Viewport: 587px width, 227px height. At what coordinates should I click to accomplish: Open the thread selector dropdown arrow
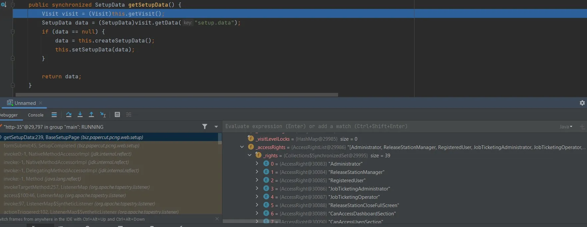tap(216, 127)
